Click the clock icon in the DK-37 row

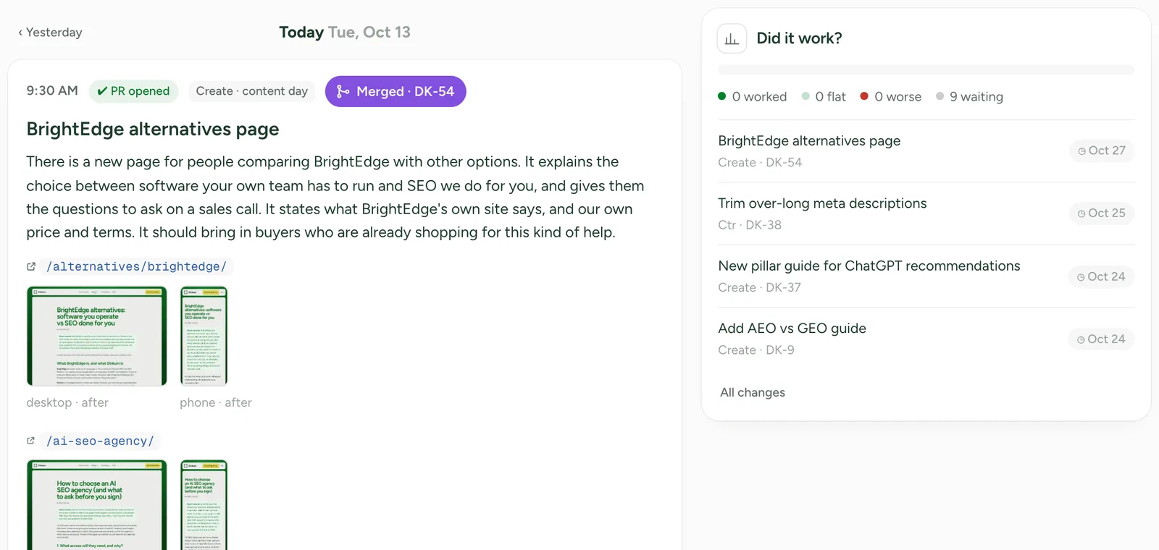[x=1081, y=277]
